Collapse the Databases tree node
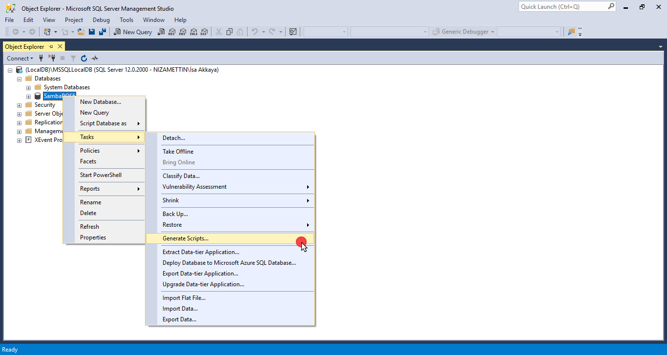The height and width of the screenshot is (355, 667). [x=20, y=79]
